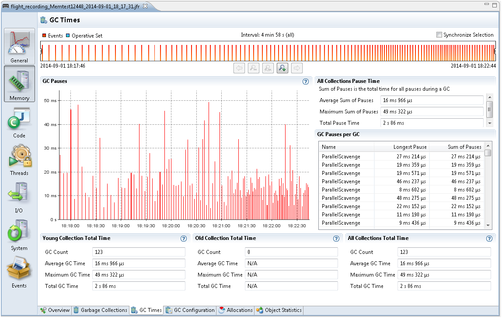This screenshot has height=318, width=502.
Task: Enable Synchronize Selection checkbox
Action: click(439, 35)
